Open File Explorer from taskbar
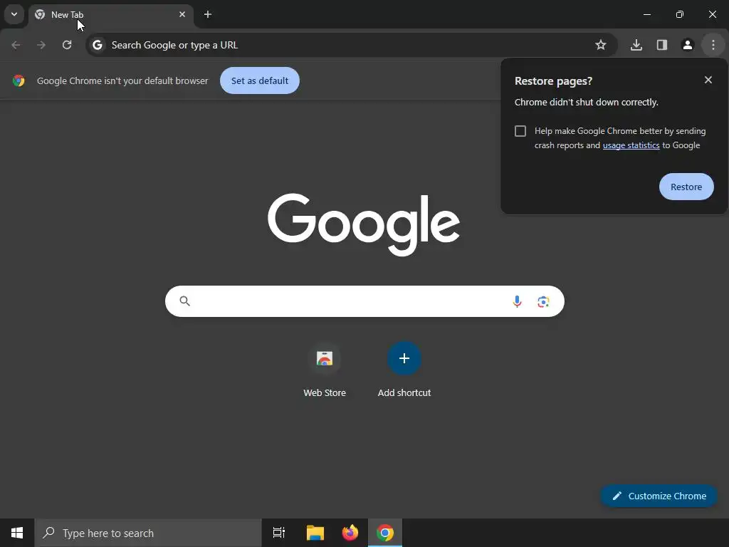Image resolution: width=729 pixels, height=547 pixels. coord(315,533)
